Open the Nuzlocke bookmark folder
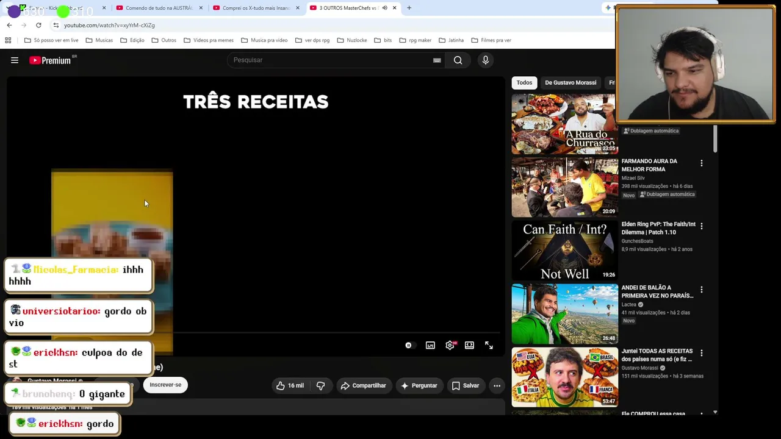Viewport: 781px width, 439px height. pos(352,40)
